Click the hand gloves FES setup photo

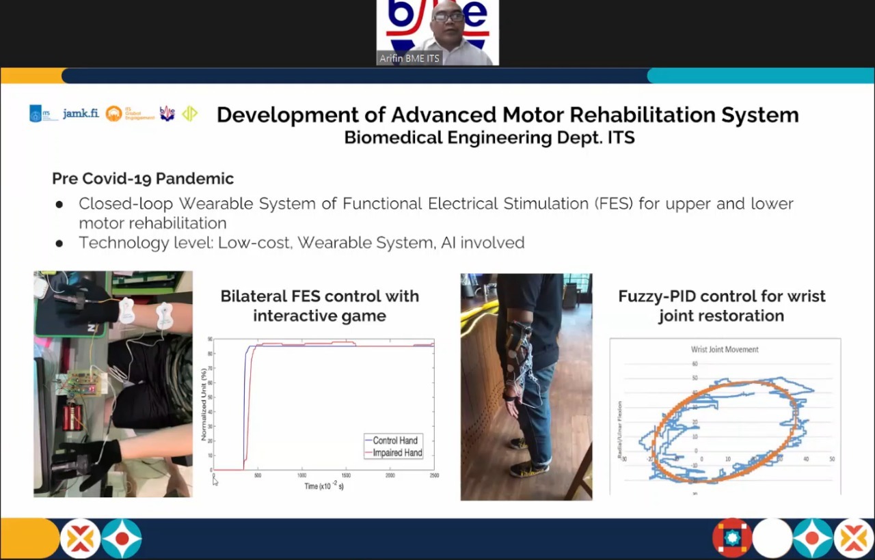tap(113, 384)
